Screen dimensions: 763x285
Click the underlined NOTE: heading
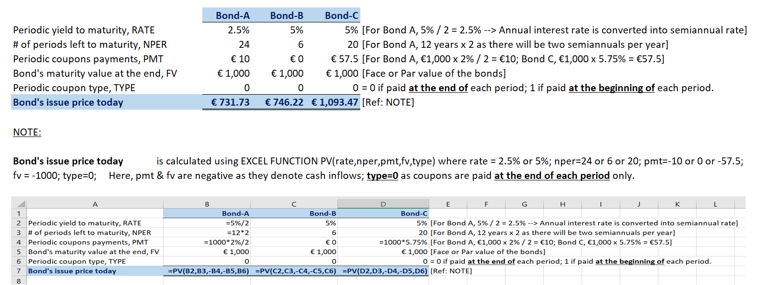[27, 133]
